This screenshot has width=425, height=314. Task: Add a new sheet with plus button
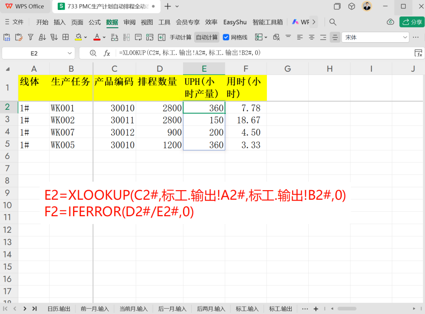316,309
